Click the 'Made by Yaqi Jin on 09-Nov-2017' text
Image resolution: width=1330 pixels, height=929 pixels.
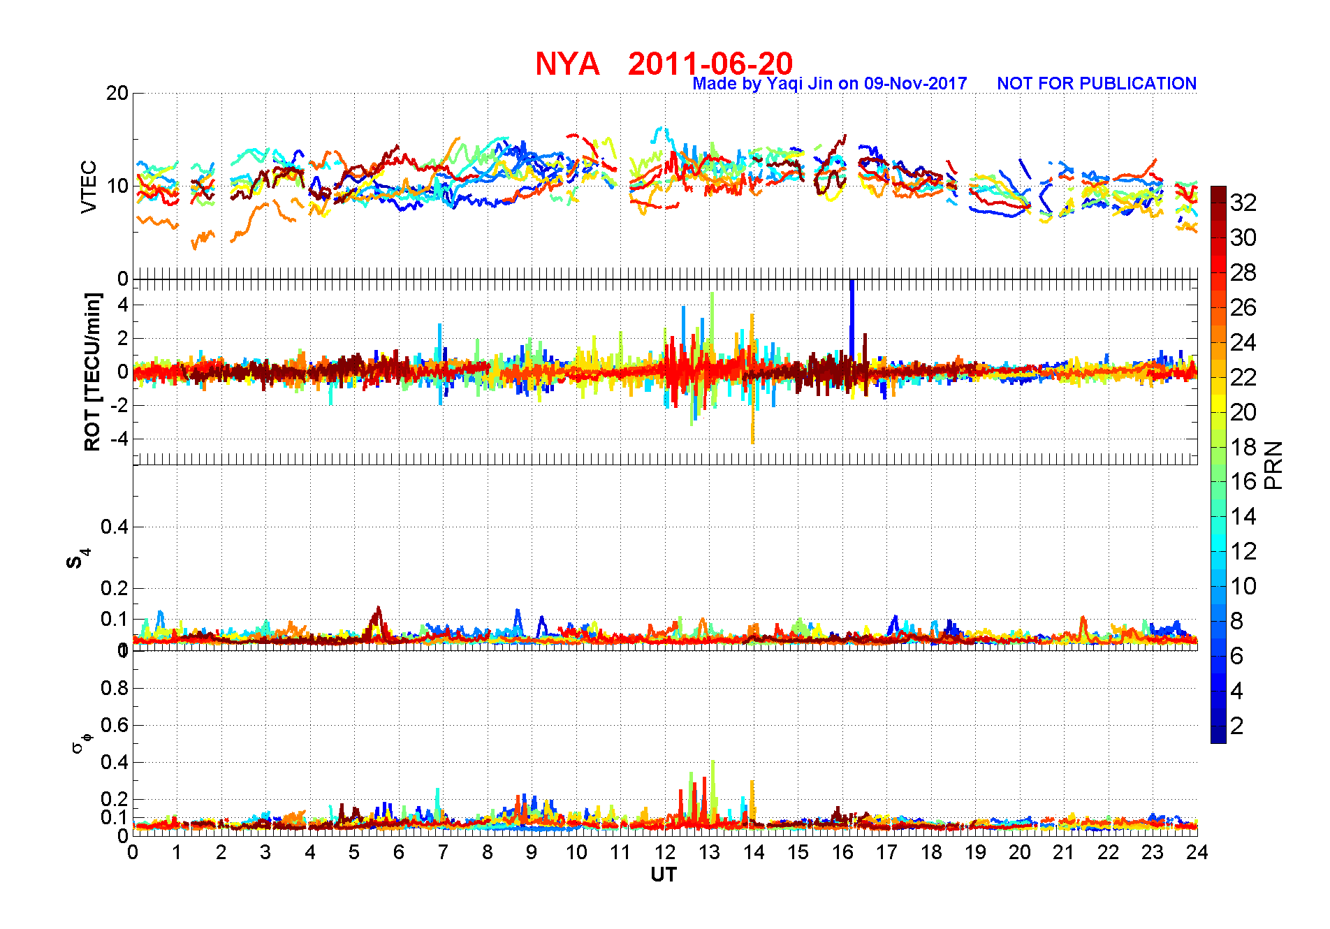point(830,84)
